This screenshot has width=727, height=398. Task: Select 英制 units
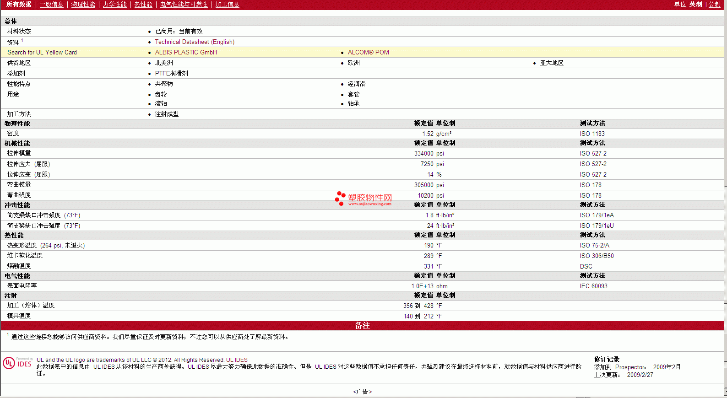coord(695,4)
